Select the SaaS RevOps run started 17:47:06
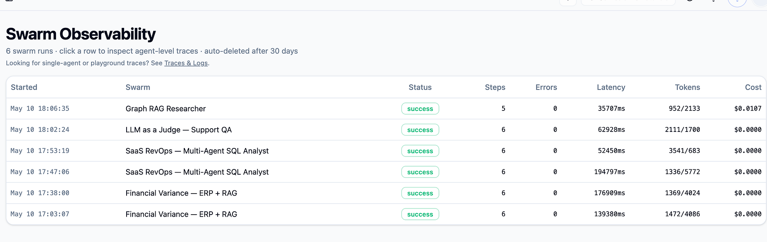This screenshot has width=767, height=242. tap(386, 172)
